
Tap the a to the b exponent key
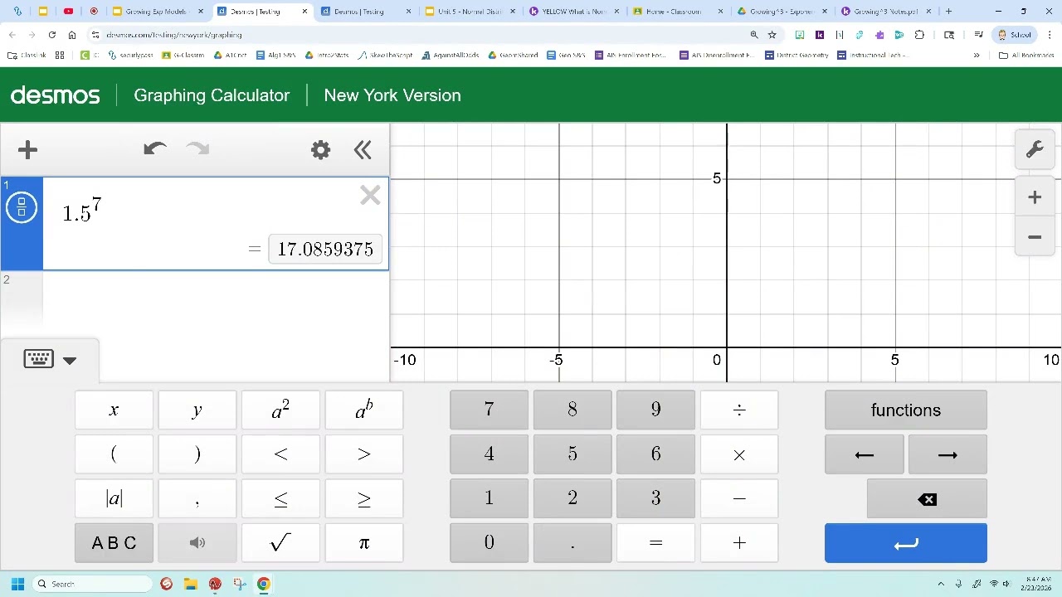pyautogui.click(x=364, y=410)
